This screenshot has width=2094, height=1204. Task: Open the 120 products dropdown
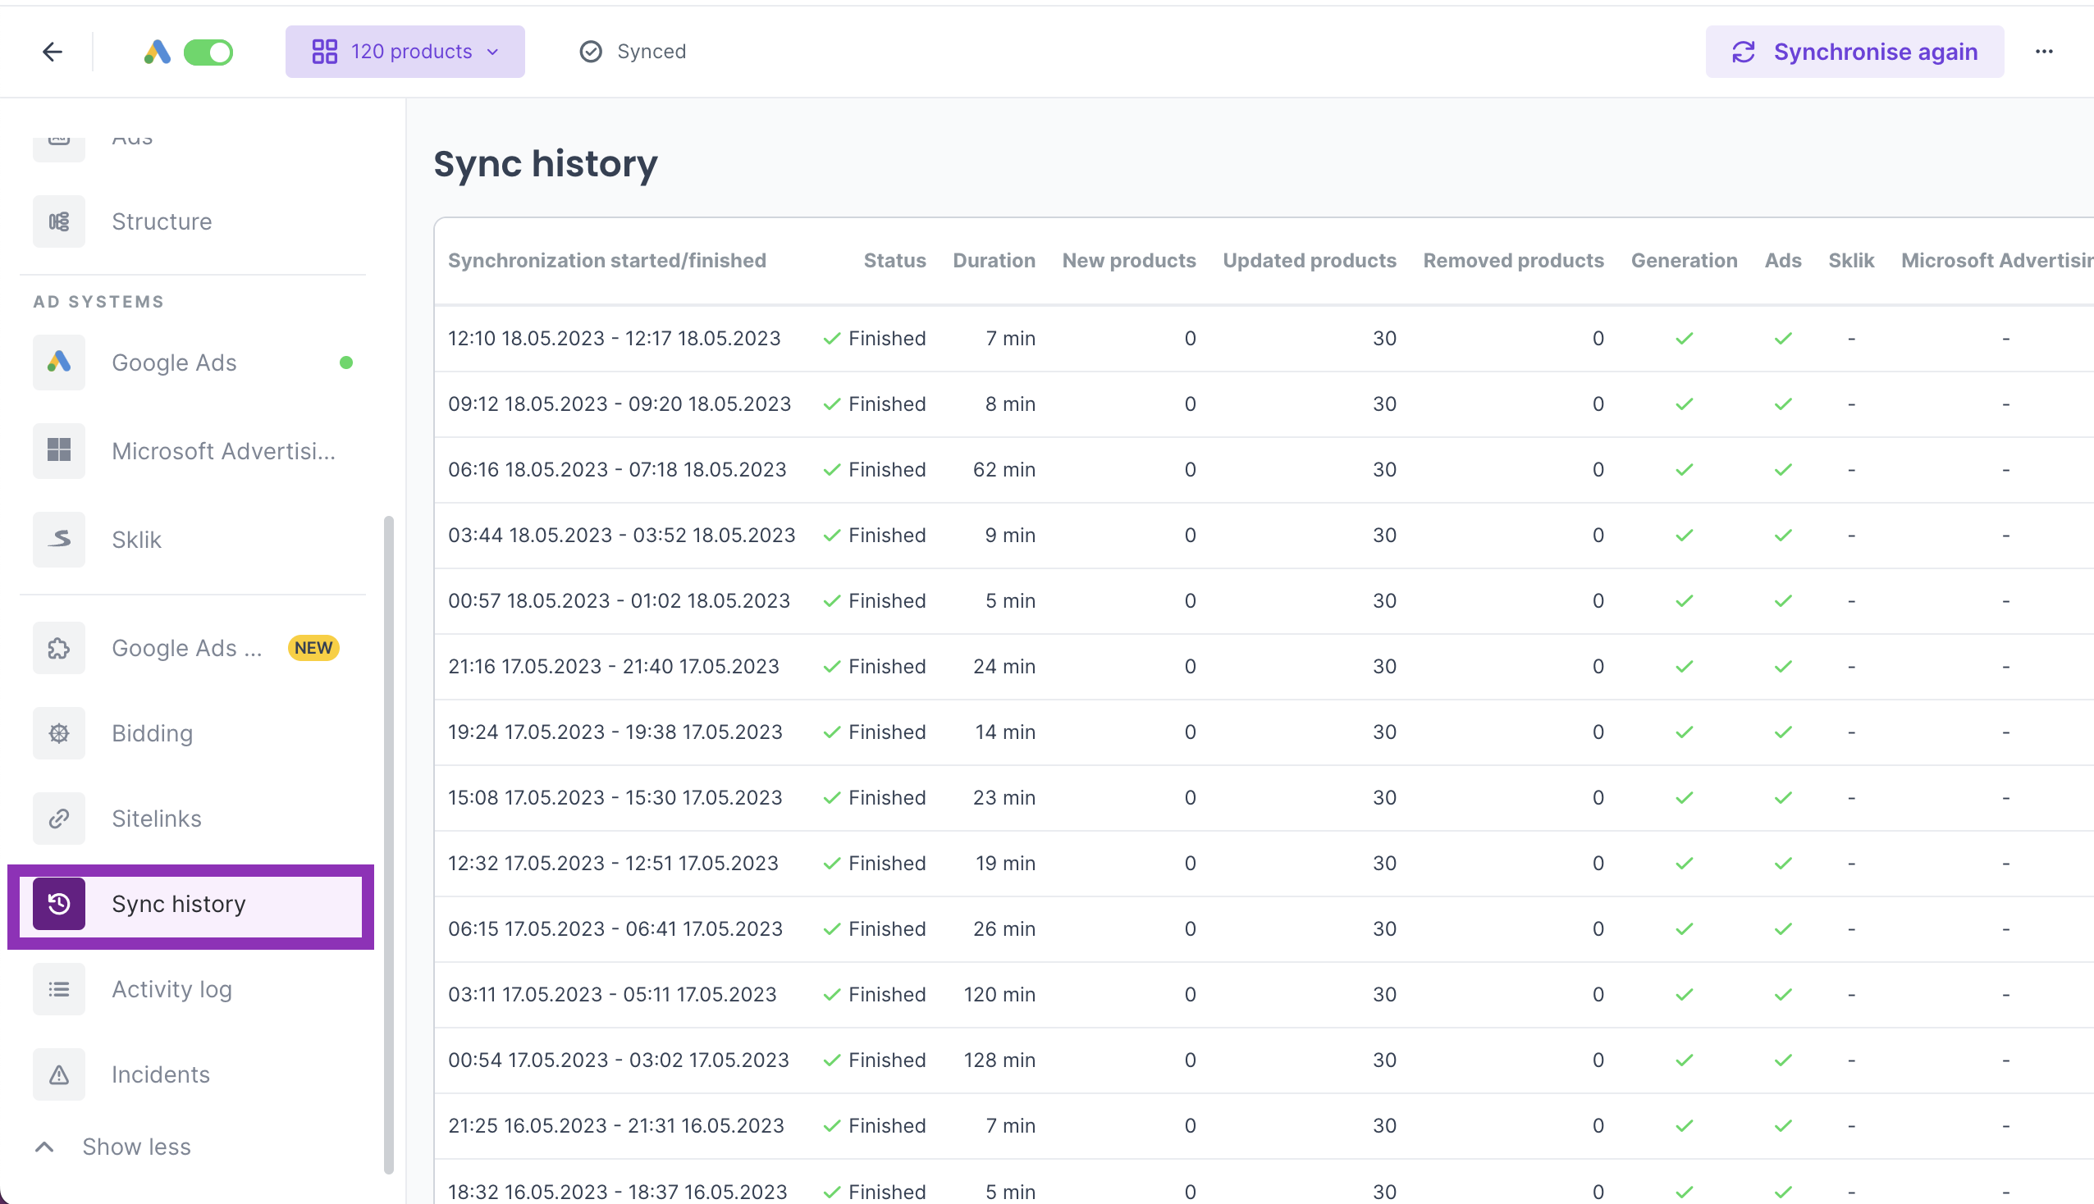coord(405,52)
